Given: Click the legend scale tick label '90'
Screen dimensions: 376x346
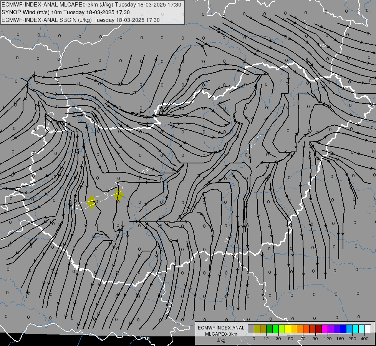Looking at the screenshot, I should tap(315, 339).
